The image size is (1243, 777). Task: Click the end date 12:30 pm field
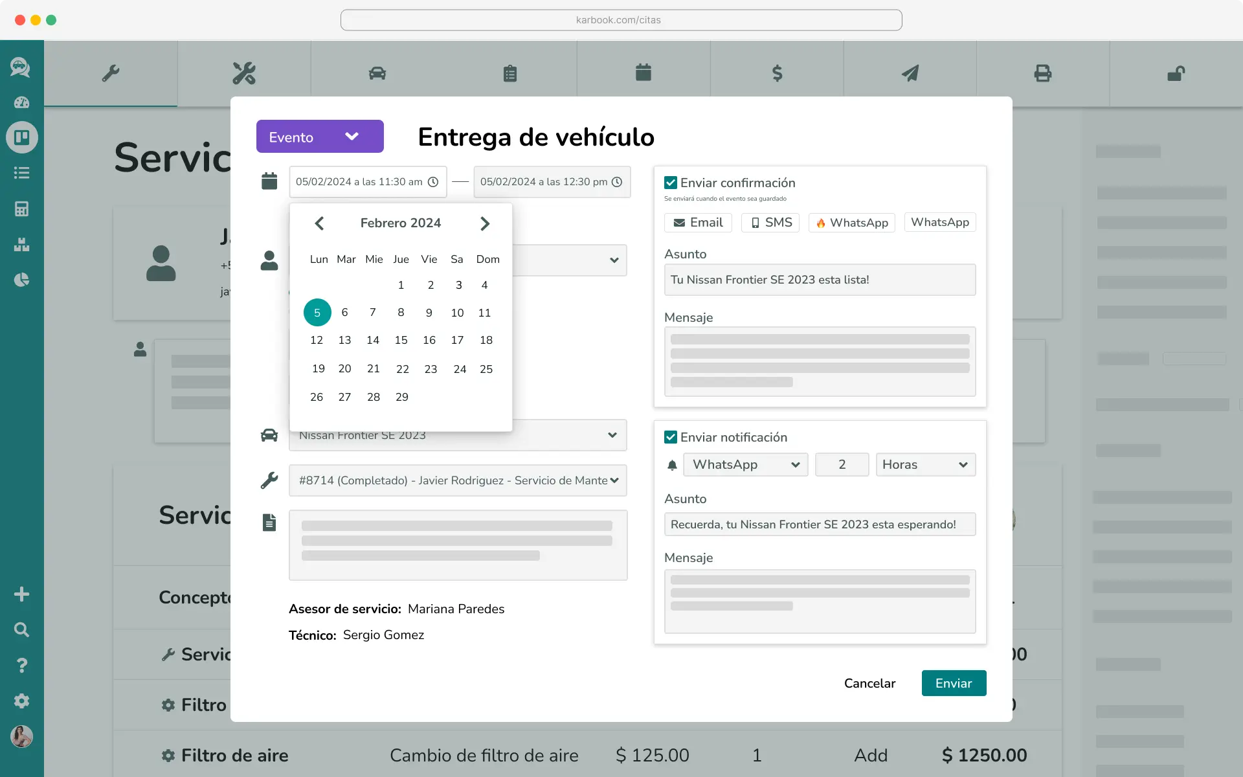[x=552, y=182]
